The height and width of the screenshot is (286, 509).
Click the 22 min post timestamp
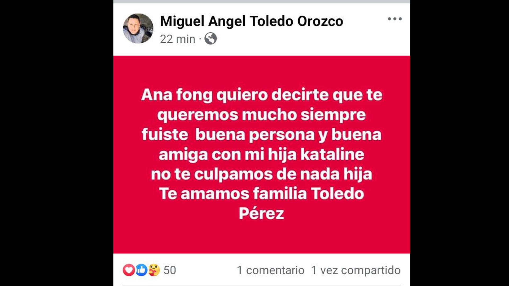pyautogui.click(x=178, y=39)
